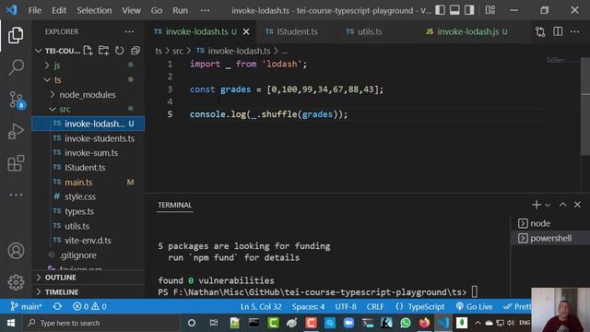The height and width of the screenshot is (332, 590).
Task: Maximize the terminal panel size
Action: (562, 205)
